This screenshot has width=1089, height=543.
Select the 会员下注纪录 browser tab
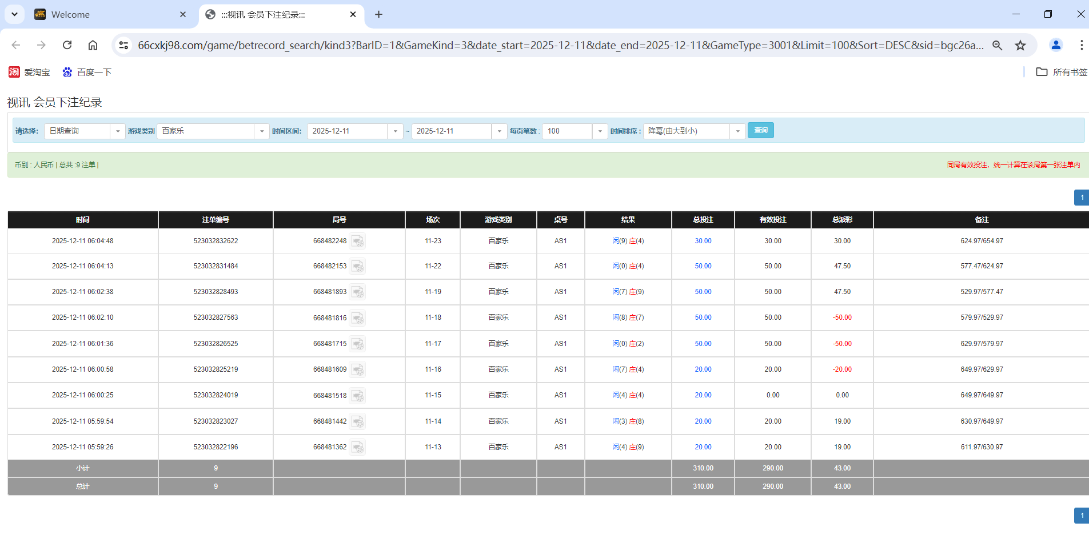tap(269, 14)
